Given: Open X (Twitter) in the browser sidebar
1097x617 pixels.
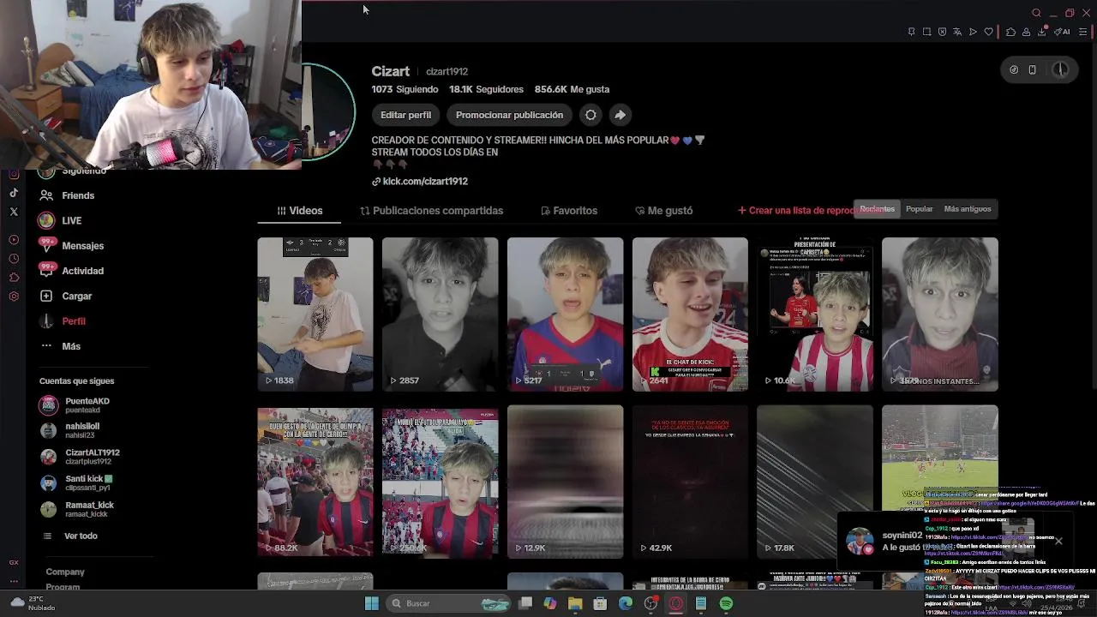Looking at the screenshot, I should click(14, 211).
